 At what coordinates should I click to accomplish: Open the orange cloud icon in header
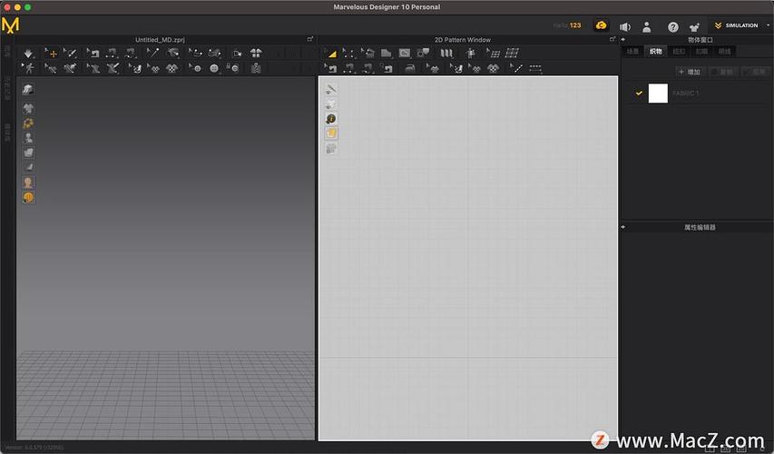point(601,25)
